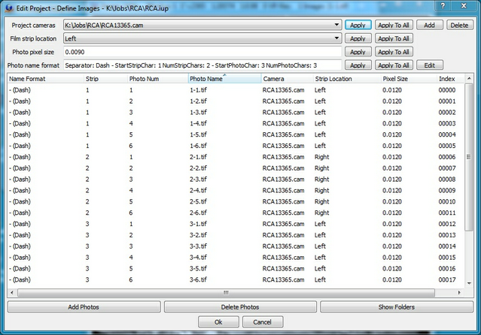The image size is (481, 335).
Task: Sort by the Pixel Size column header
Action: click(x=409, y=79)
